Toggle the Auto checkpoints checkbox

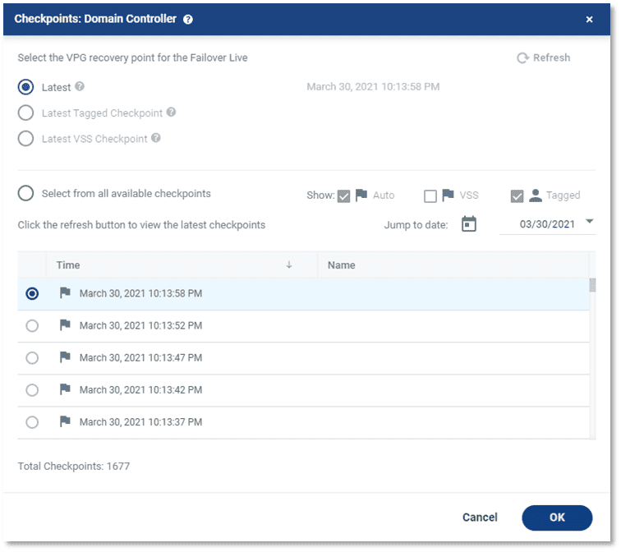[343, 195]
